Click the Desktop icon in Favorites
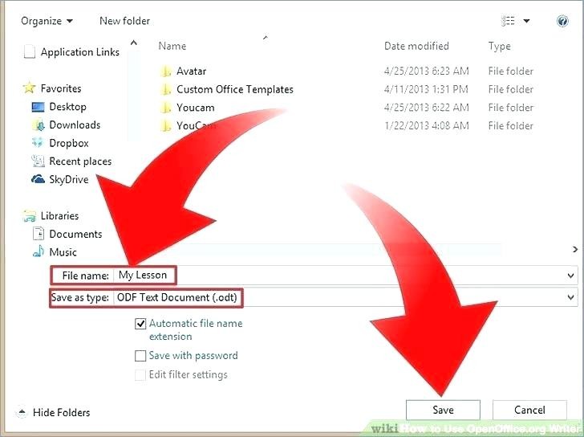Viewport: 584px width, 437px height. (x=38, y=107)
